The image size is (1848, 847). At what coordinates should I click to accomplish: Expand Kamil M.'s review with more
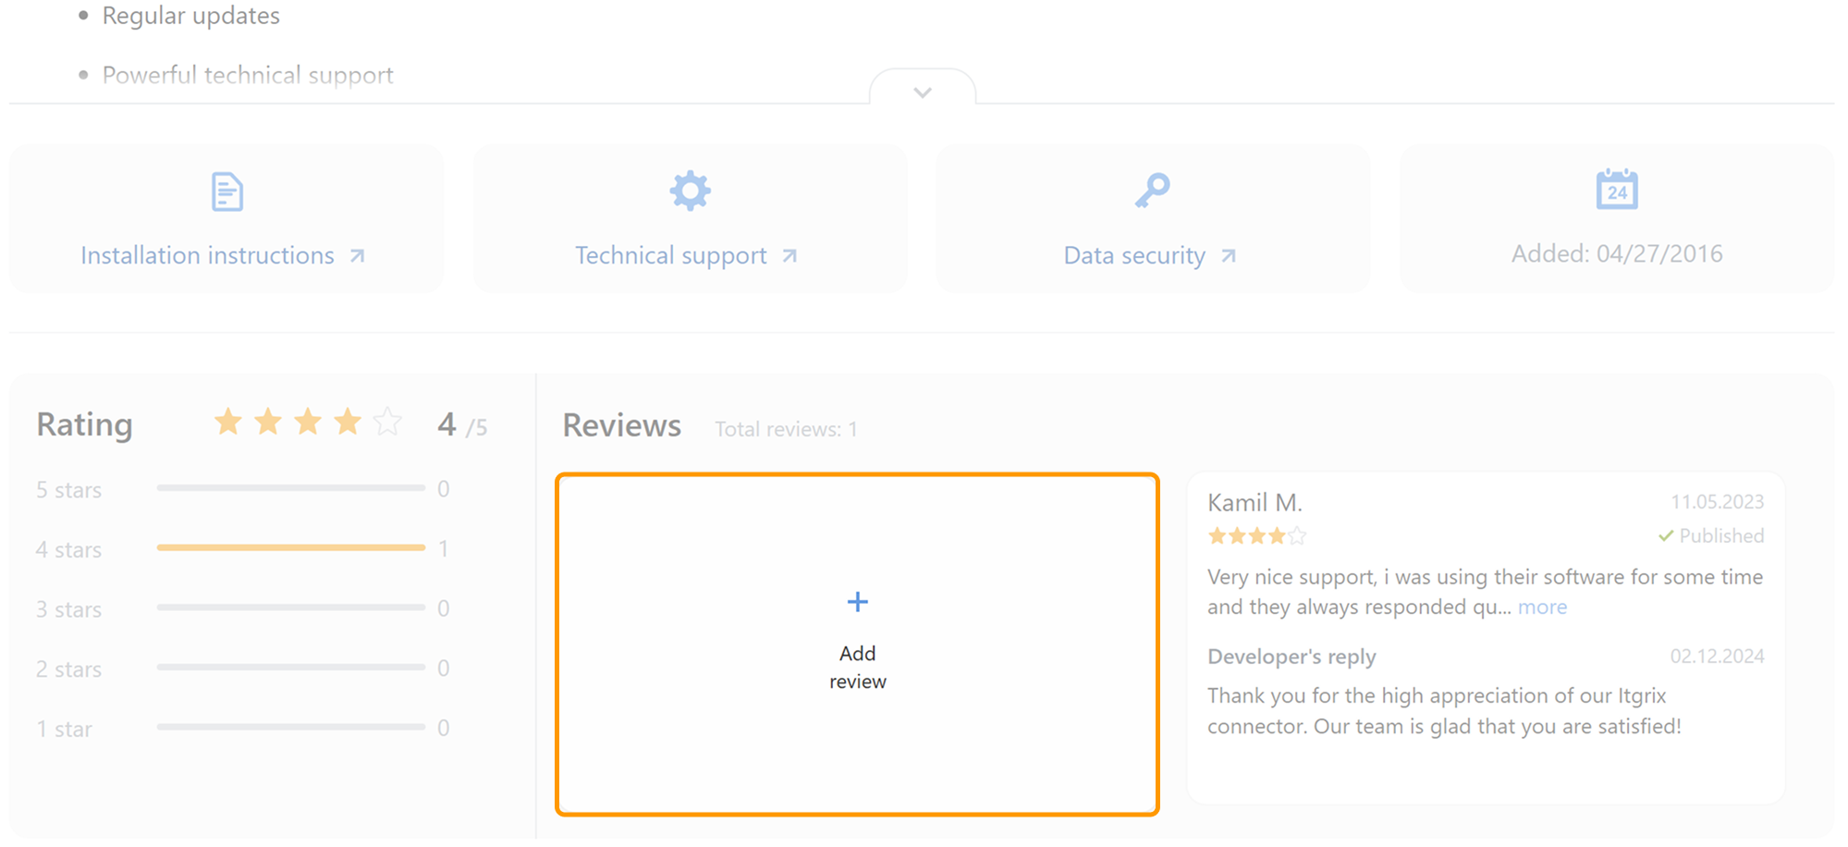[1542, 608]
